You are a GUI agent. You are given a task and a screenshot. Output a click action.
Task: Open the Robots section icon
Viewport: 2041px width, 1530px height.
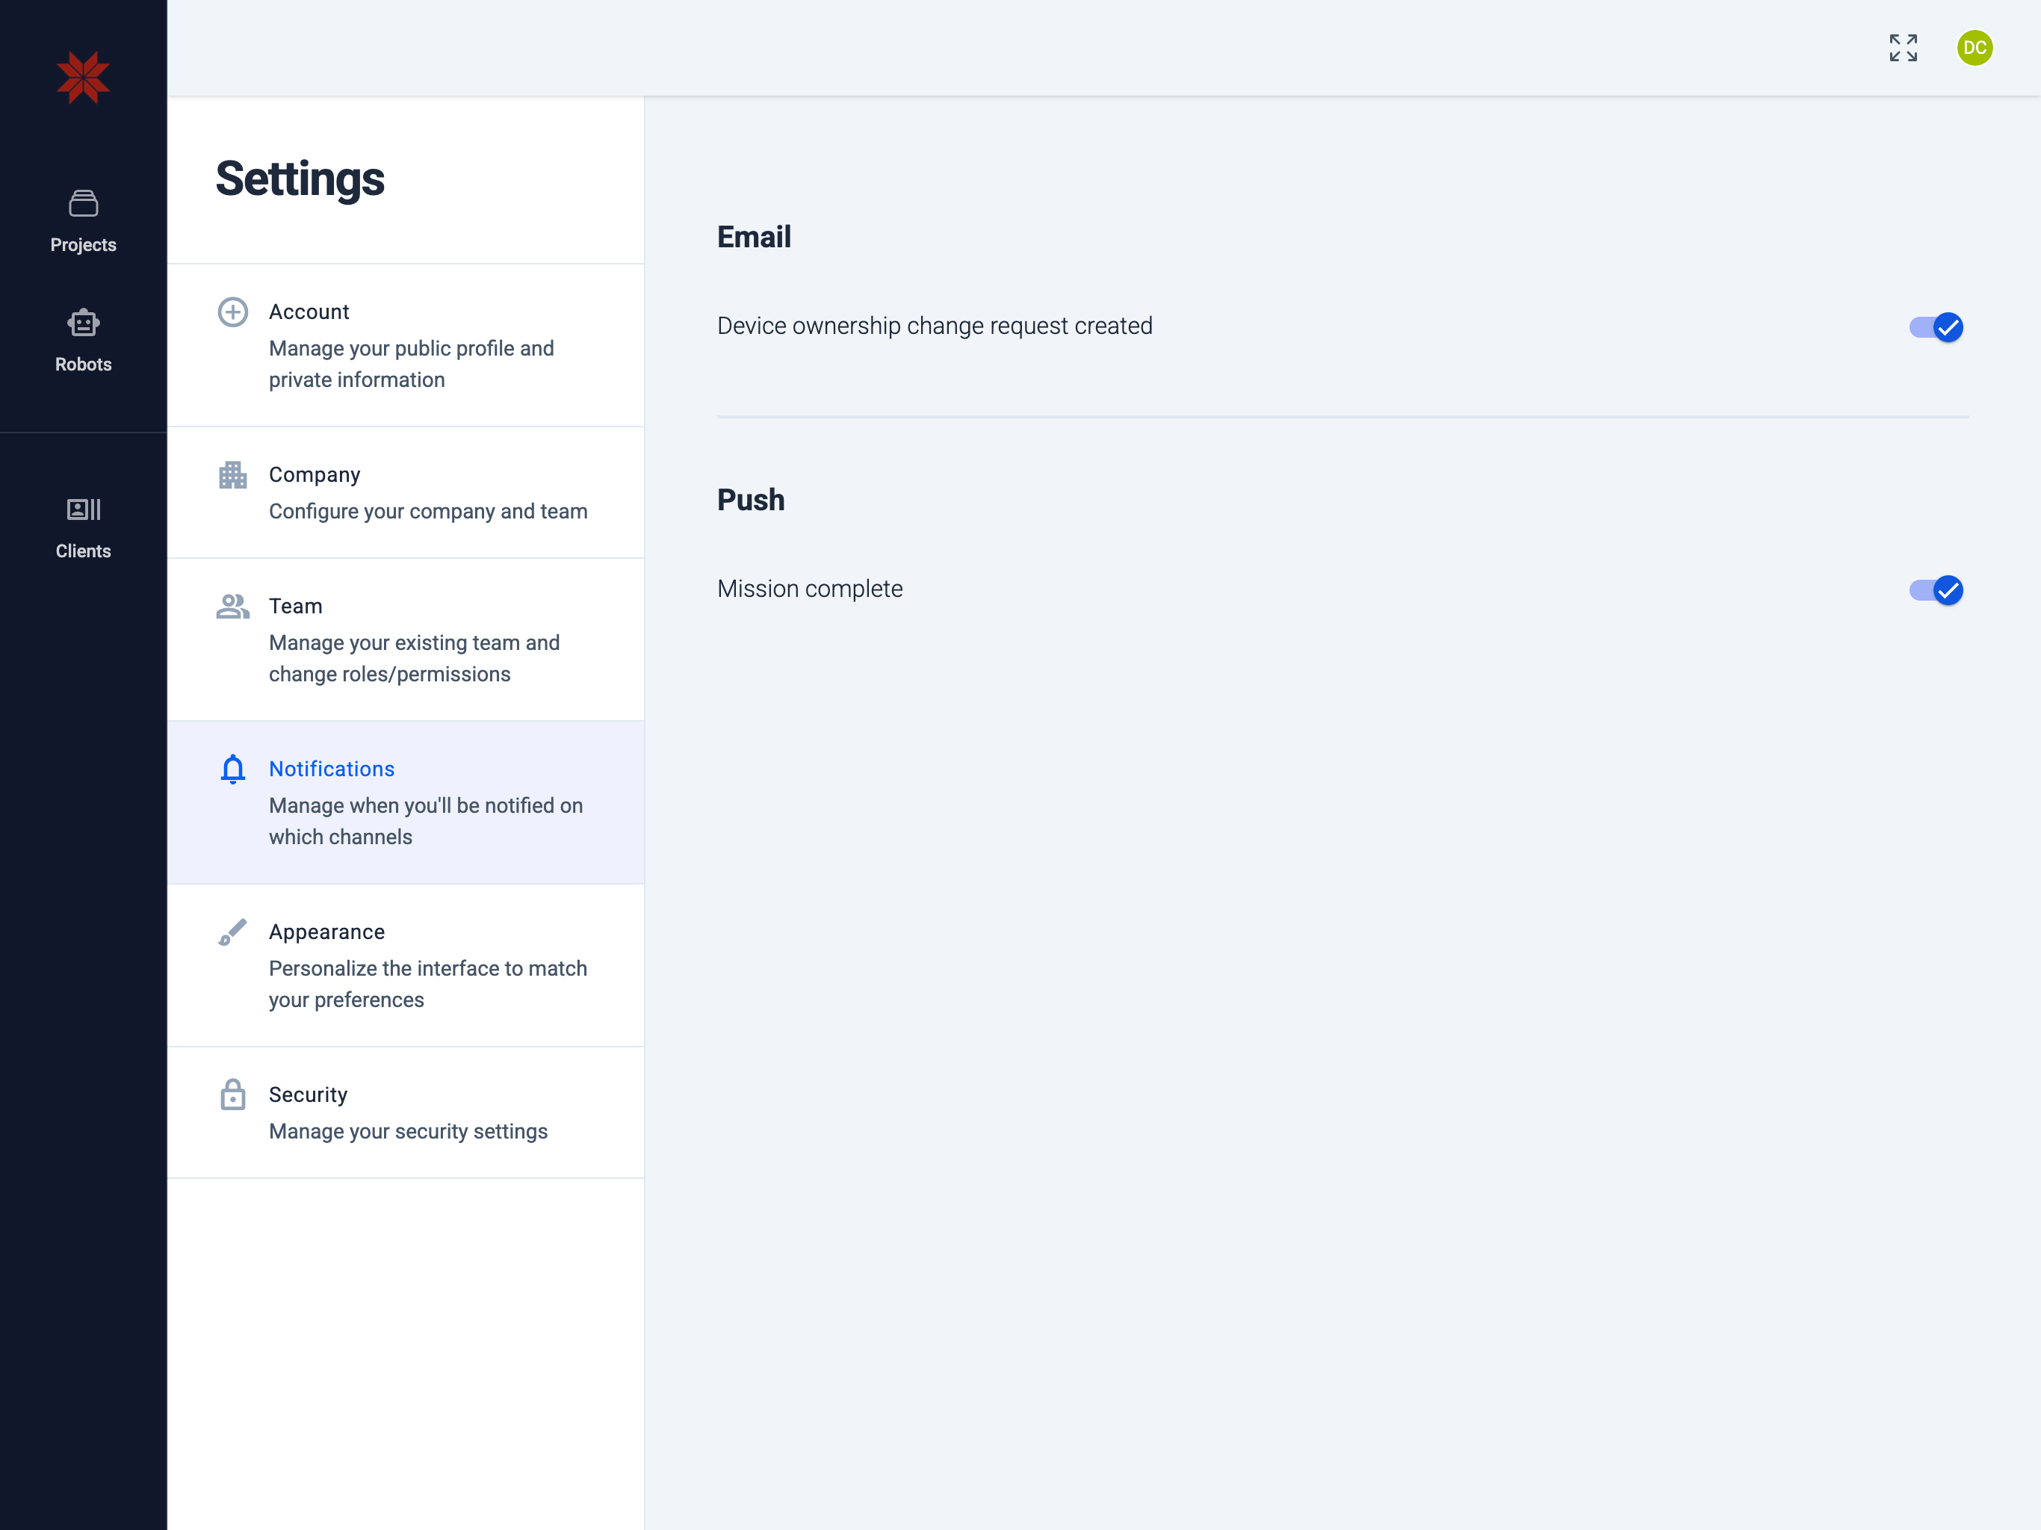point(83,323)
